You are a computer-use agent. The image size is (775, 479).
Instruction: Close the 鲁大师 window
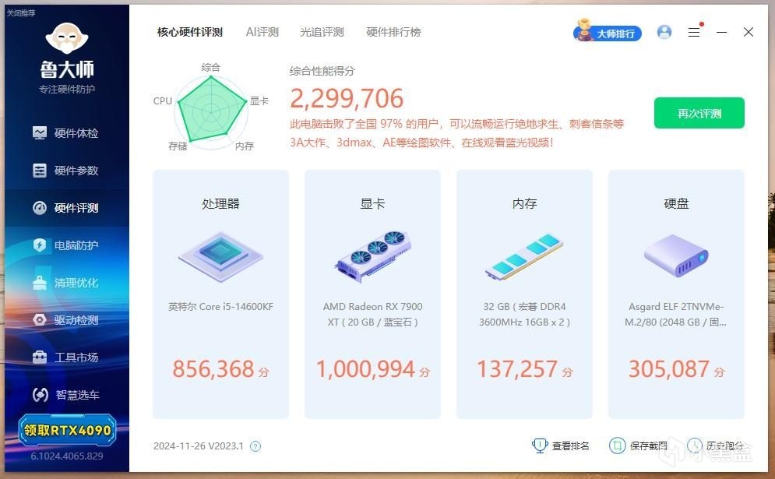pos(749,32)
